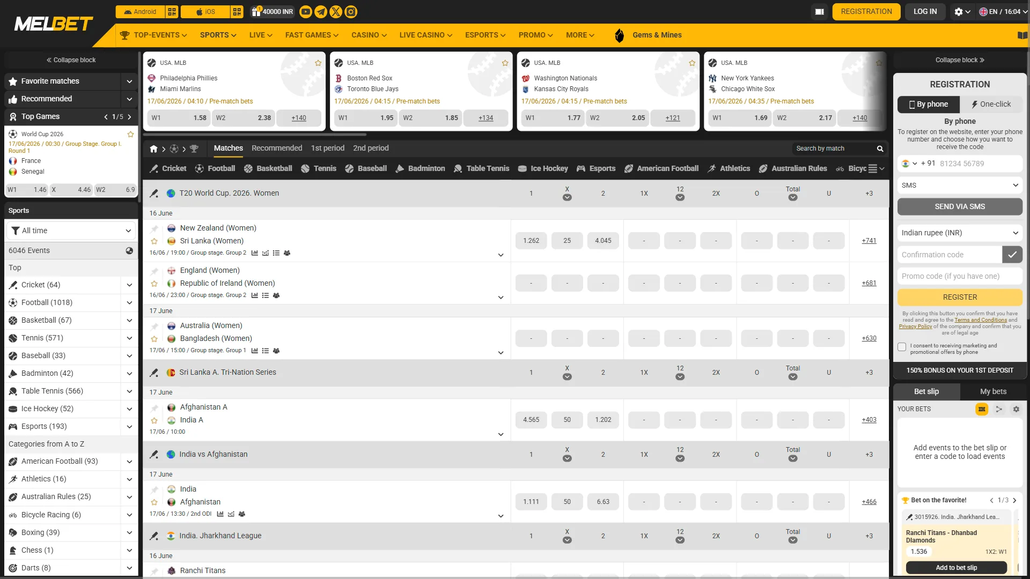This screenshot has height=579, width=1030.
Task: Click the yellow coupon icon in Your Bets
Action: (982, 409)
